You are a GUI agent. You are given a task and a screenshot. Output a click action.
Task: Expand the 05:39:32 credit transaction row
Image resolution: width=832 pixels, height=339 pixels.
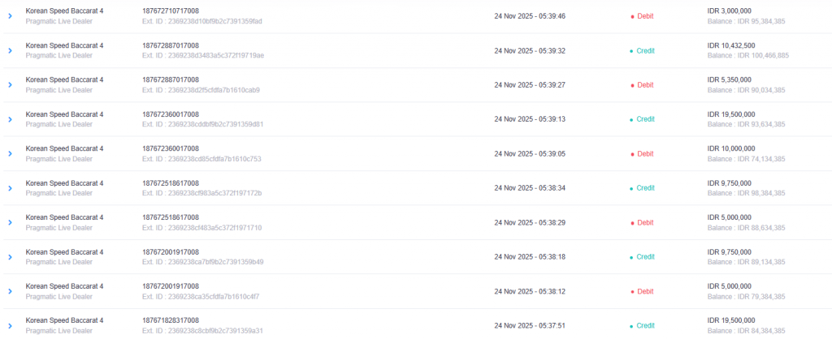tap(10, 50)
